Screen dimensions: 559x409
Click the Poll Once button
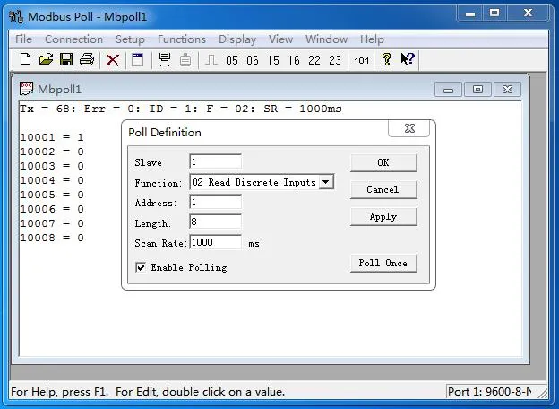point(383,264)
